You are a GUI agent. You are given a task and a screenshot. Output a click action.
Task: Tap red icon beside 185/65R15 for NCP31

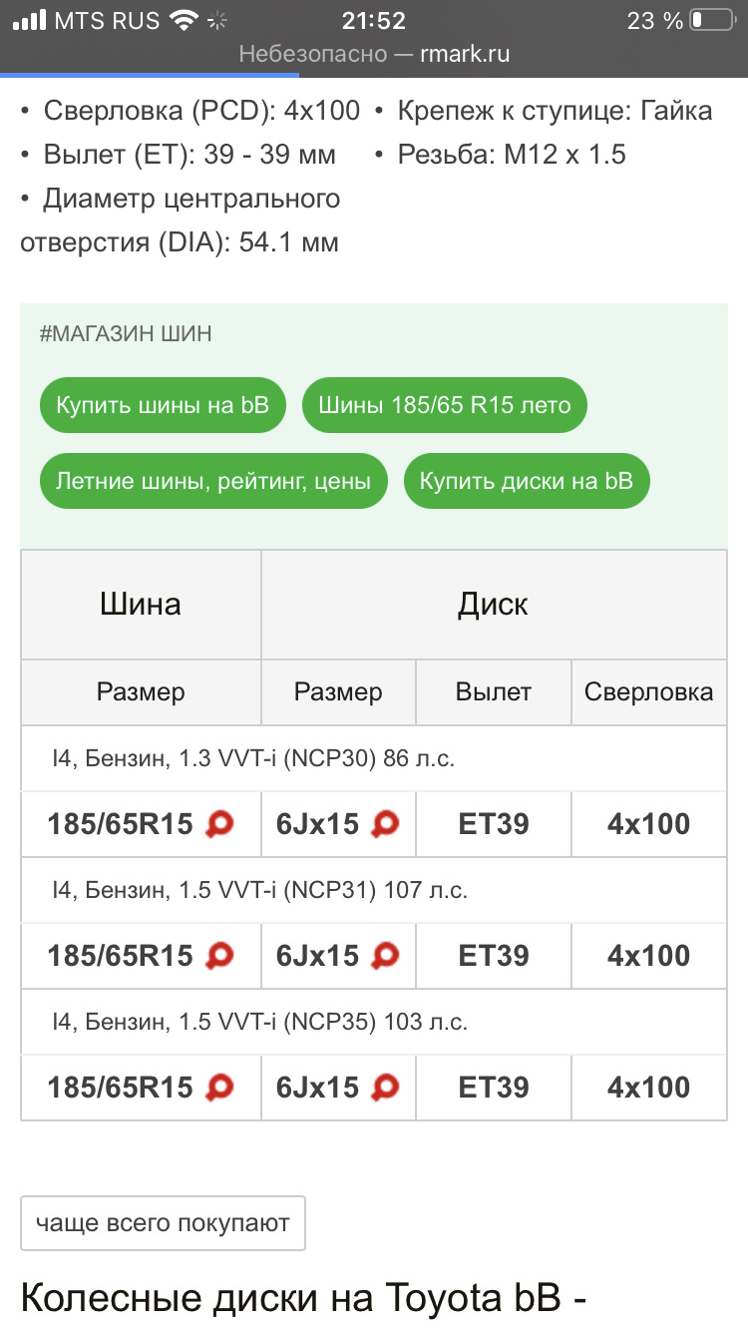click(x=219, y=956)
